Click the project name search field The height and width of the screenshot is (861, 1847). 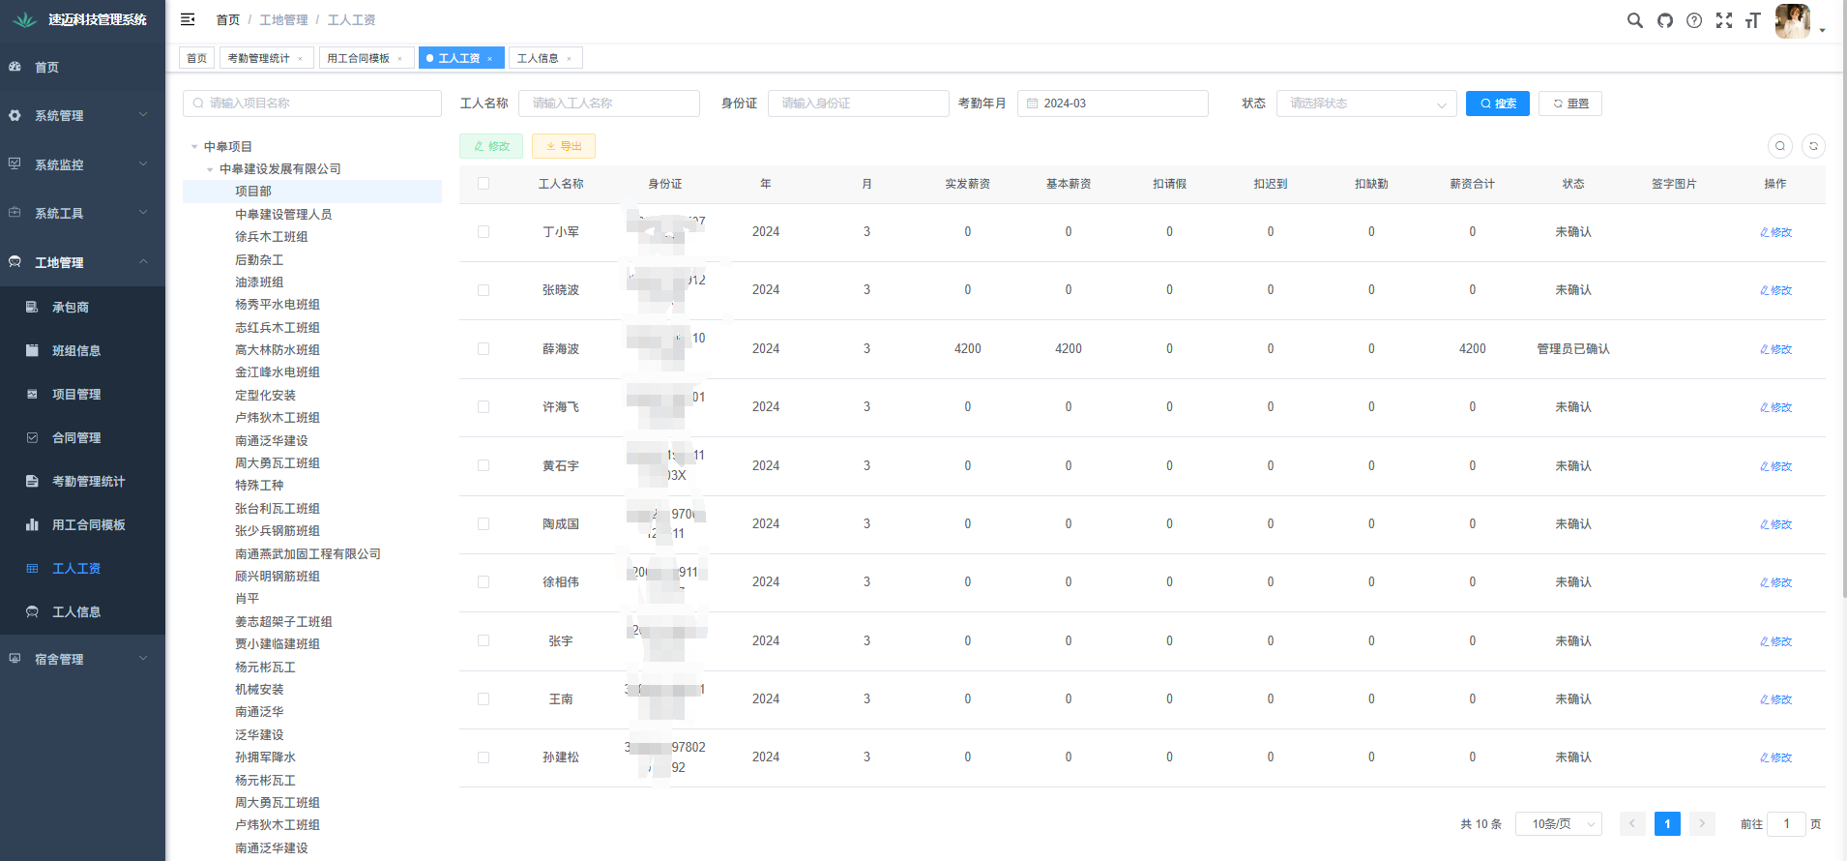pyautogui.click(x=312, y=103)
